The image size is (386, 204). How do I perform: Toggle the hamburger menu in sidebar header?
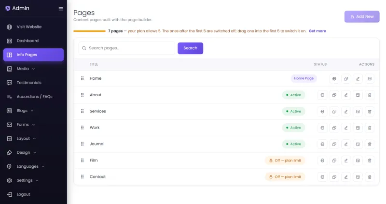point(61,9)
